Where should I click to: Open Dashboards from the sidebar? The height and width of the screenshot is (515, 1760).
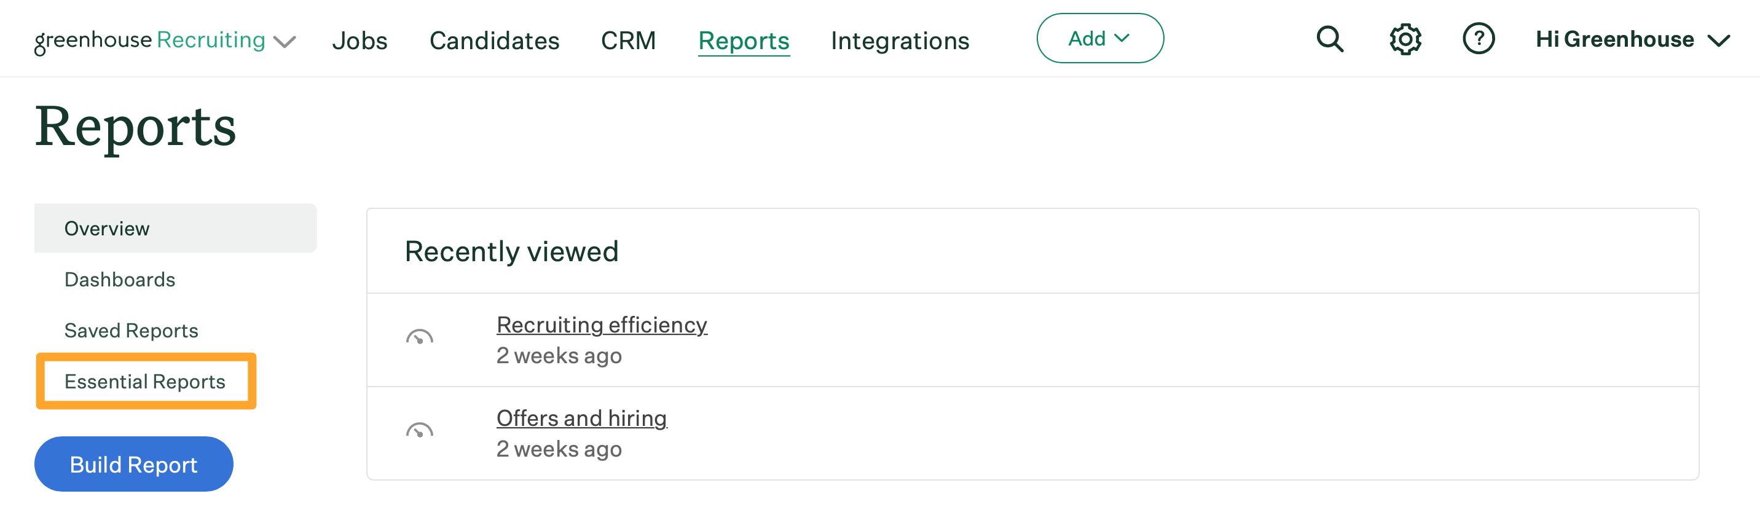pos(120,278)
